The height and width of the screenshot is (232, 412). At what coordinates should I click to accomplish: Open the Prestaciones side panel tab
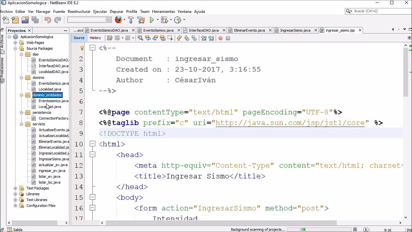(x=2, y=71)
